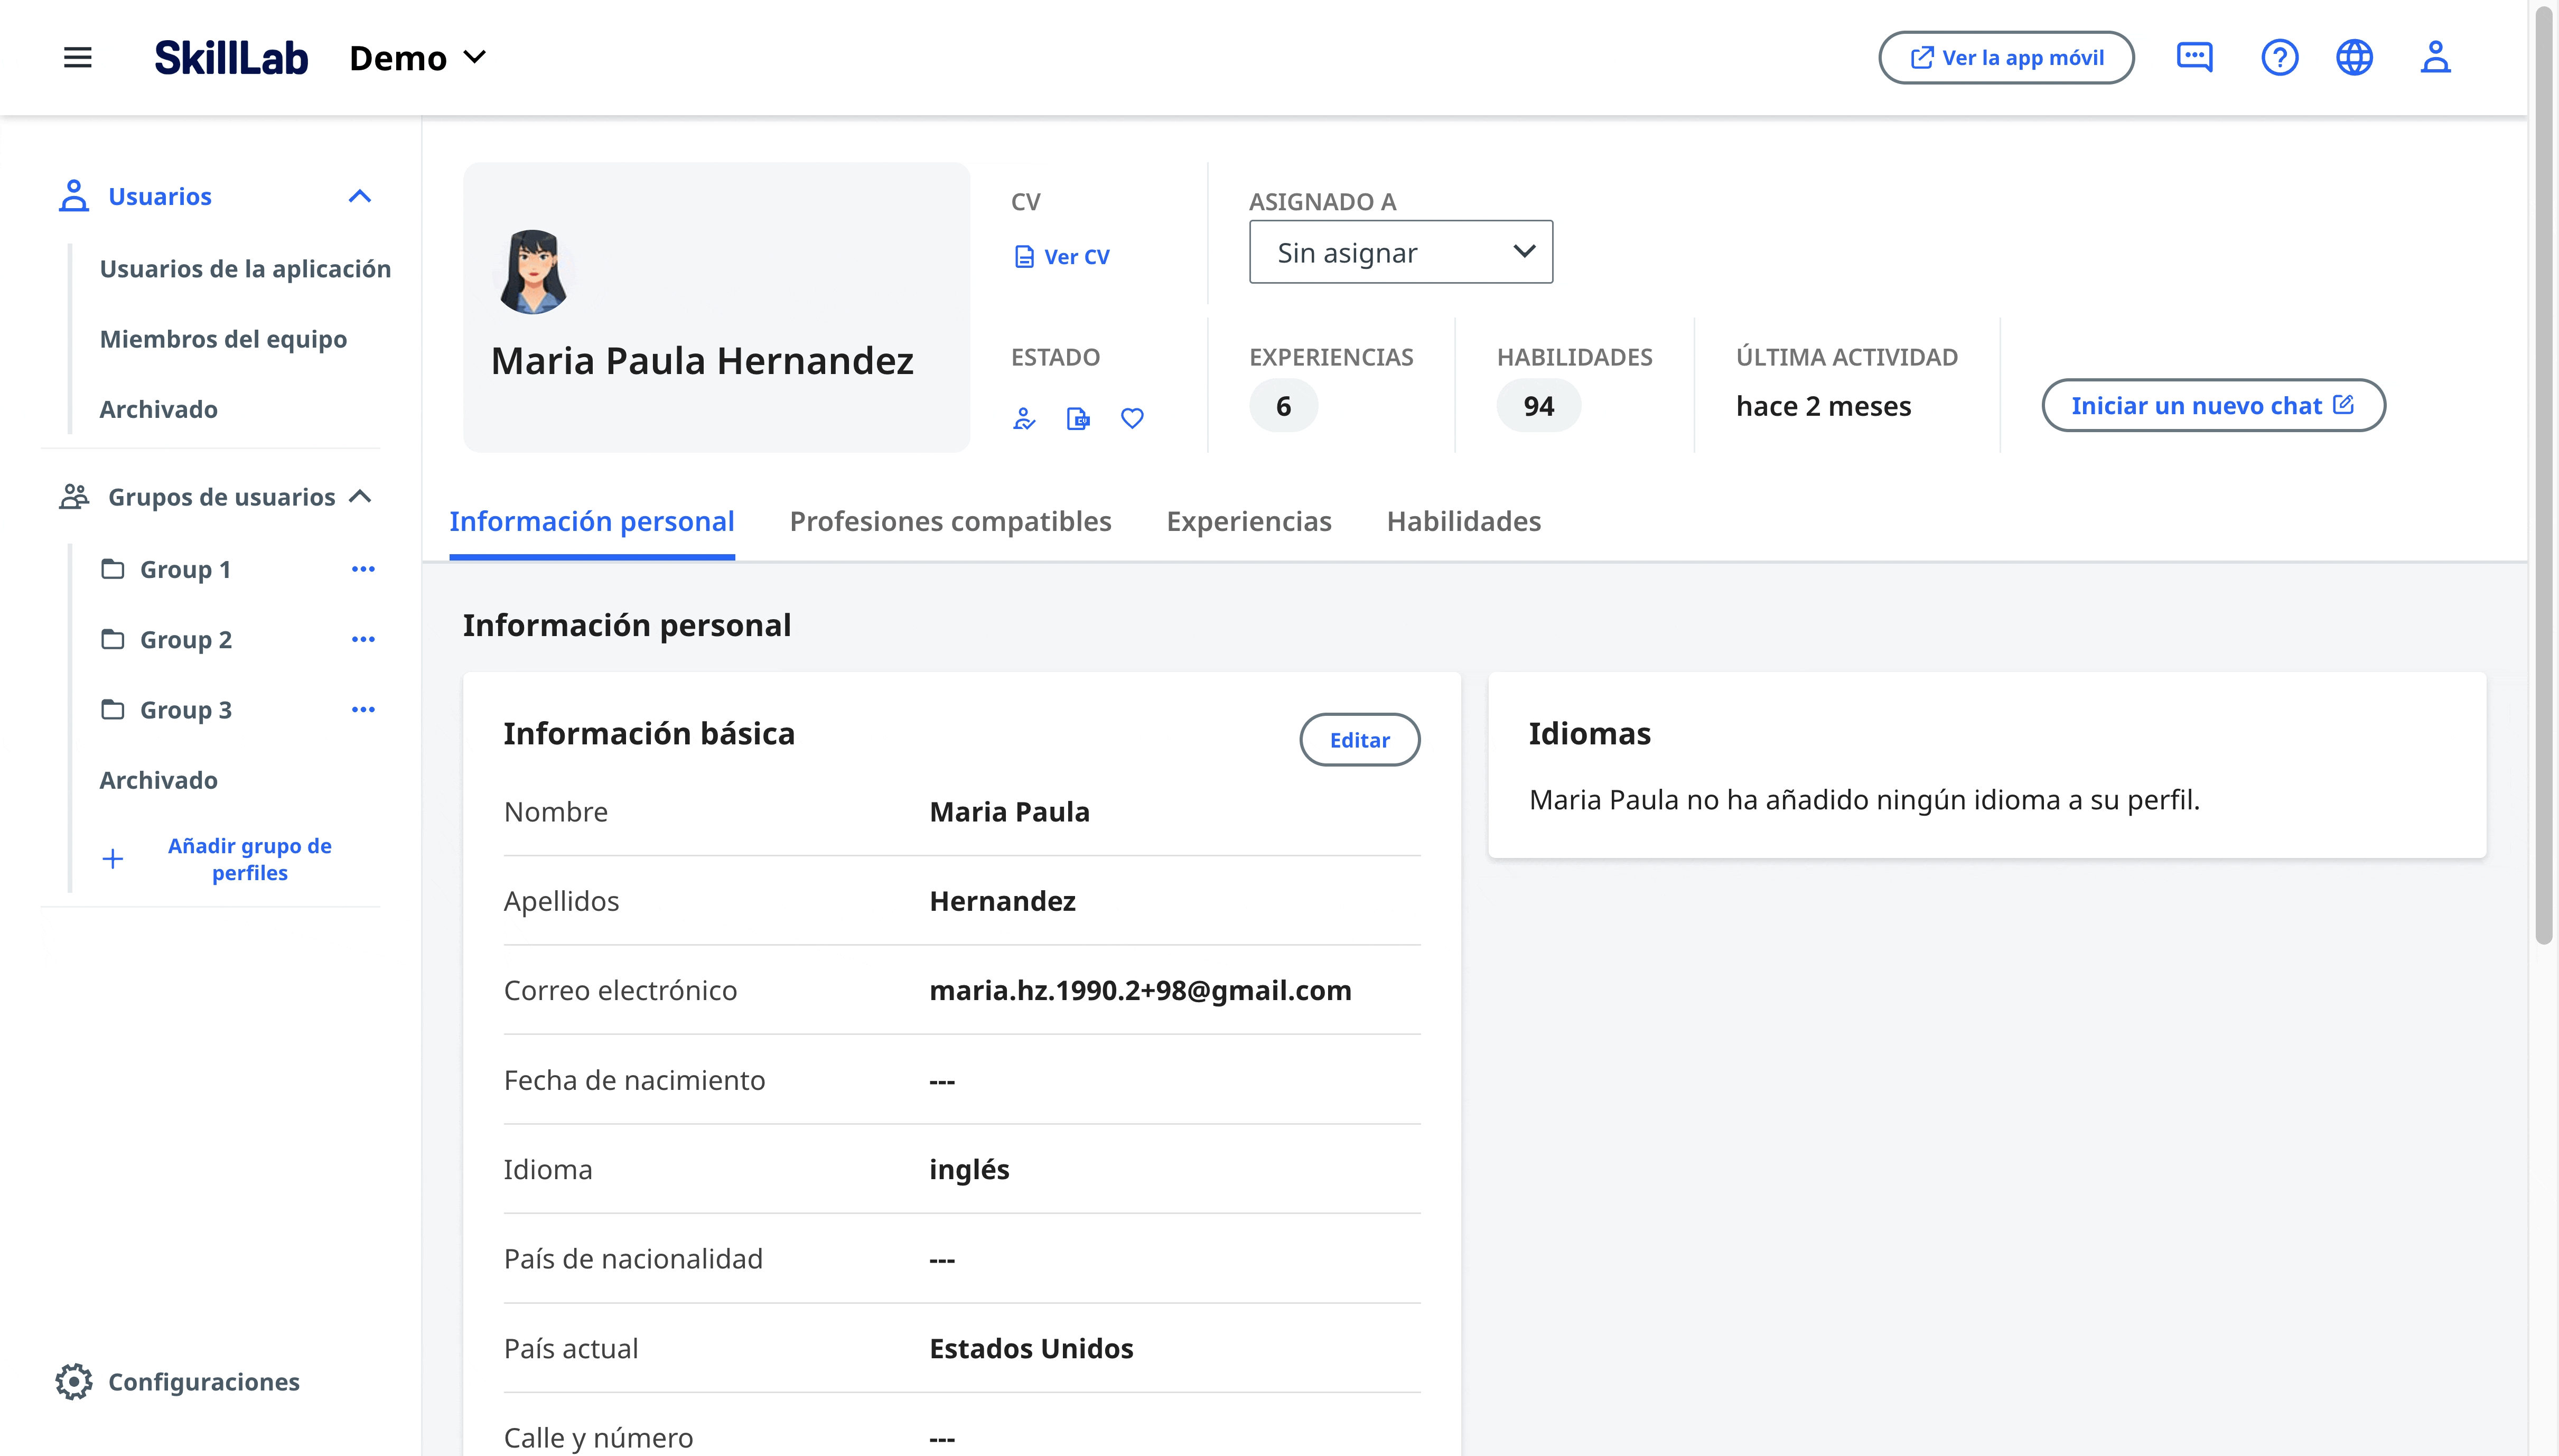Click the Apellidos value Hernandez

(x=1002, y=901)
